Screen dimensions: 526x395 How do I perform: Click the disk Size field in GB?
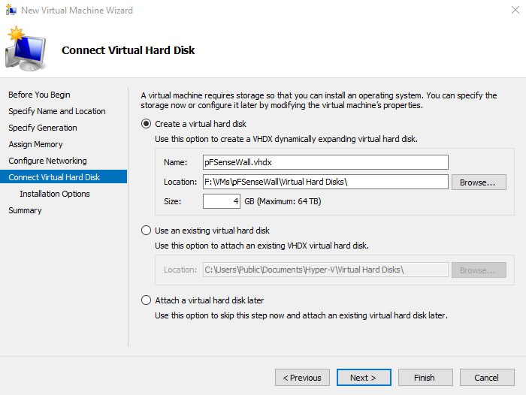pyautogui.click(x=221, y=201)
